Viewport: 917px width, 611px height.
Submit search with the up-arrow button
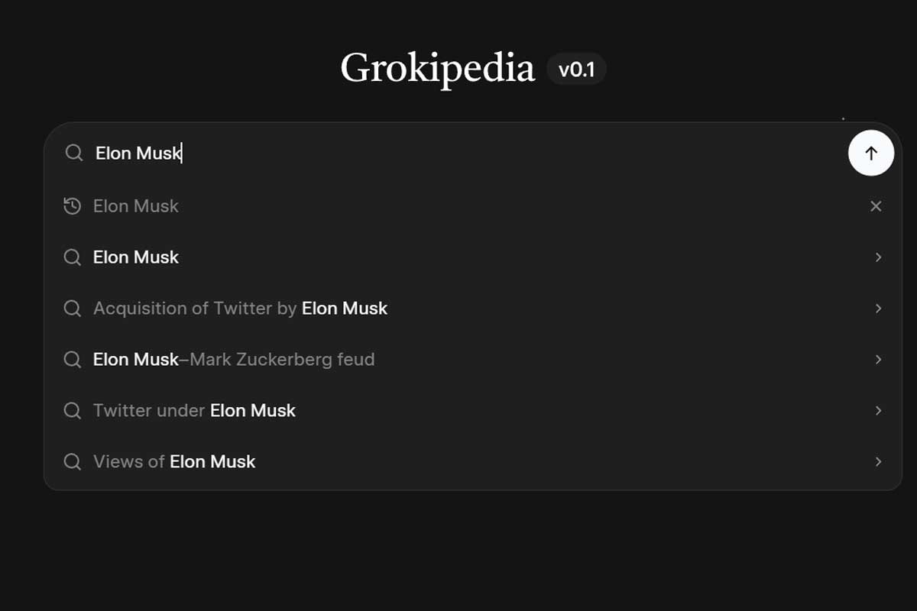(x=870, y=153)
